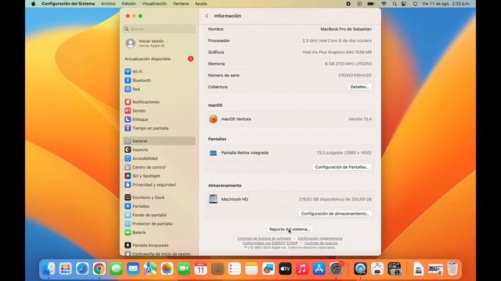The width and height of the screenshot is (501, 281).
Task: Click the macOS Ventura row
Action: (x=290, y=119)
